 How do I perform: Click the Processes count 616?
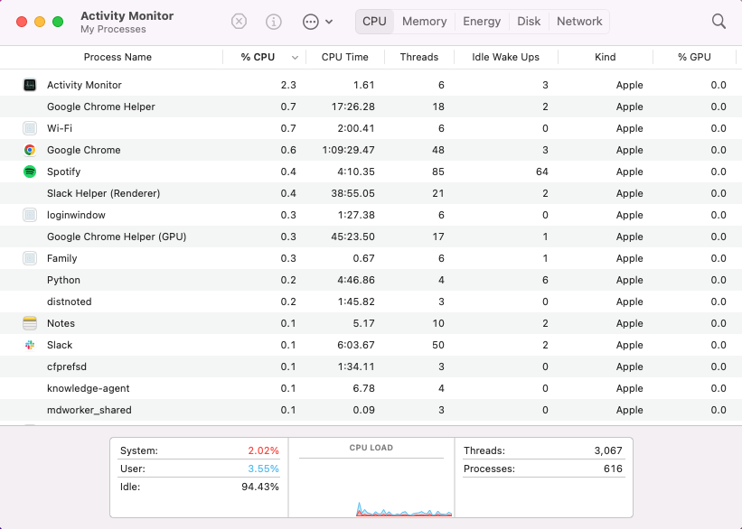(x=613, y=469)
